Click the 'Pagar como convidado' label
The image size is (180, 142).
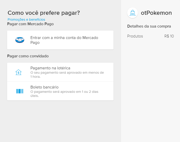pos(28,56)
